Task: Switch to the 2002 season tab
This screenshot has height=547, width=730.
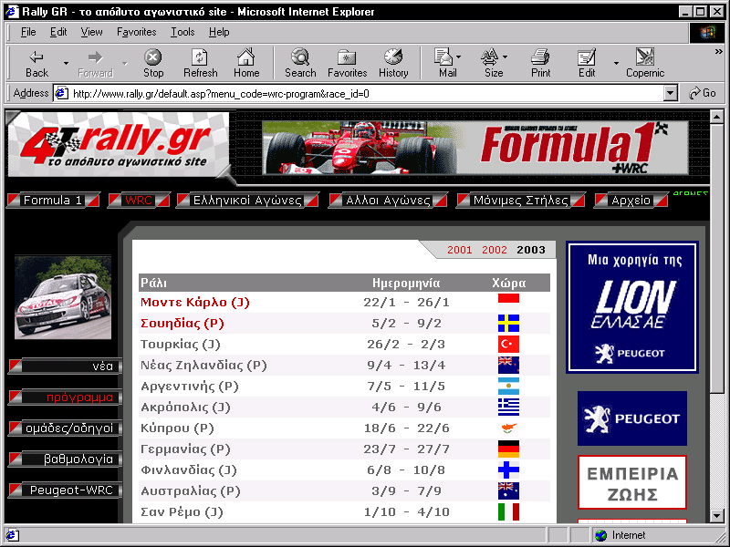Action: click(x=495, y=250)
